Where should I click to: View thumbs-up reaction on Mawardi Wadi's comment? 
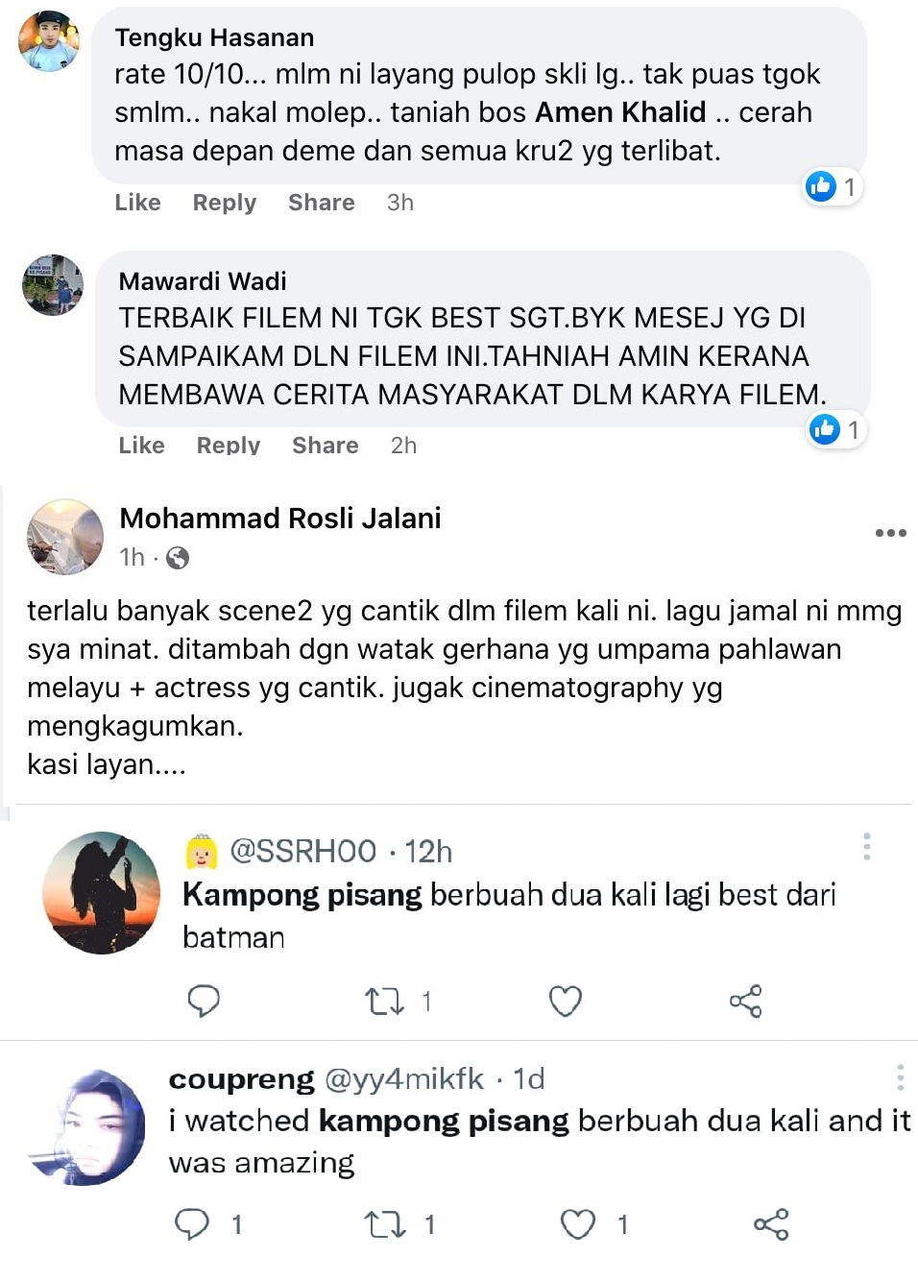point(836,429)
